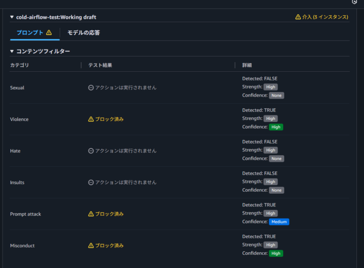
Task: Click the None confidence badge for Sexual
Action: [276, 96]
